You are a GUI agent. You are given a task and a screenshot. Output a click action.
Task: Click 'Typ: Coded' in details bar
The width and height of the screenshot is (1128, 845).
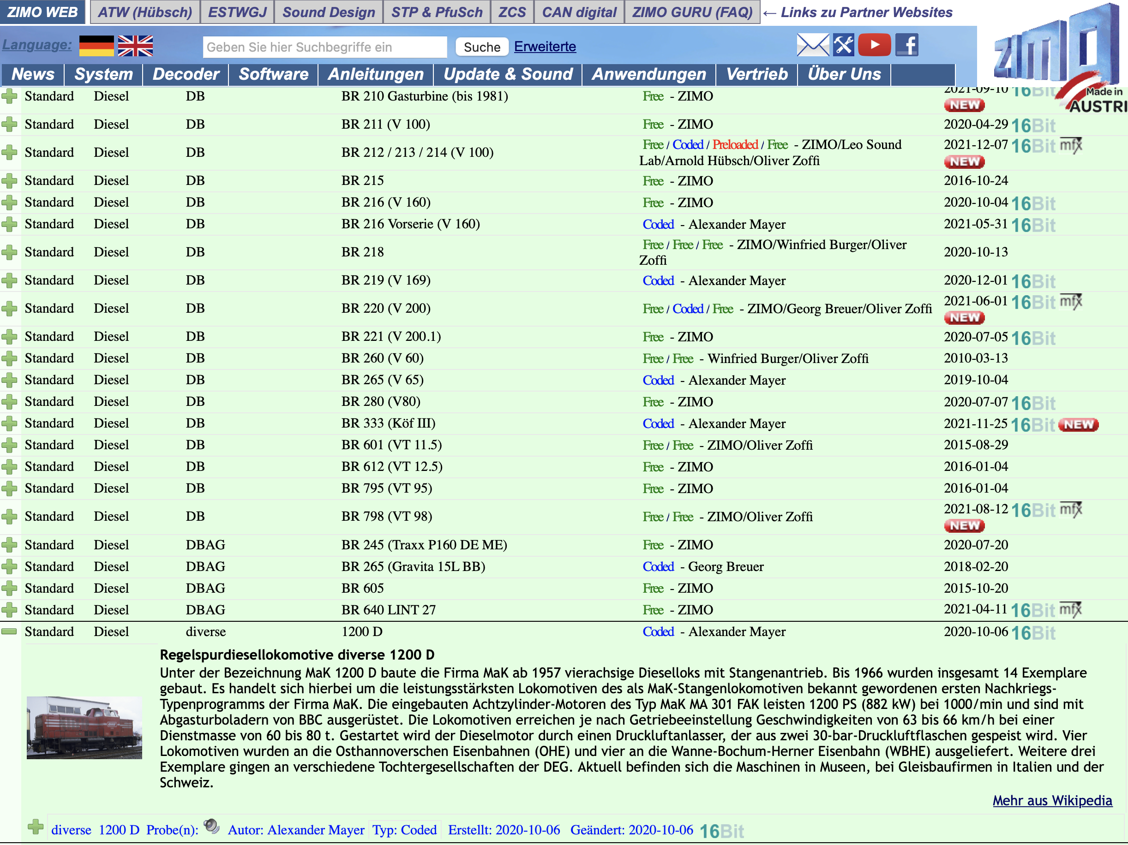(x=404, y=830)
